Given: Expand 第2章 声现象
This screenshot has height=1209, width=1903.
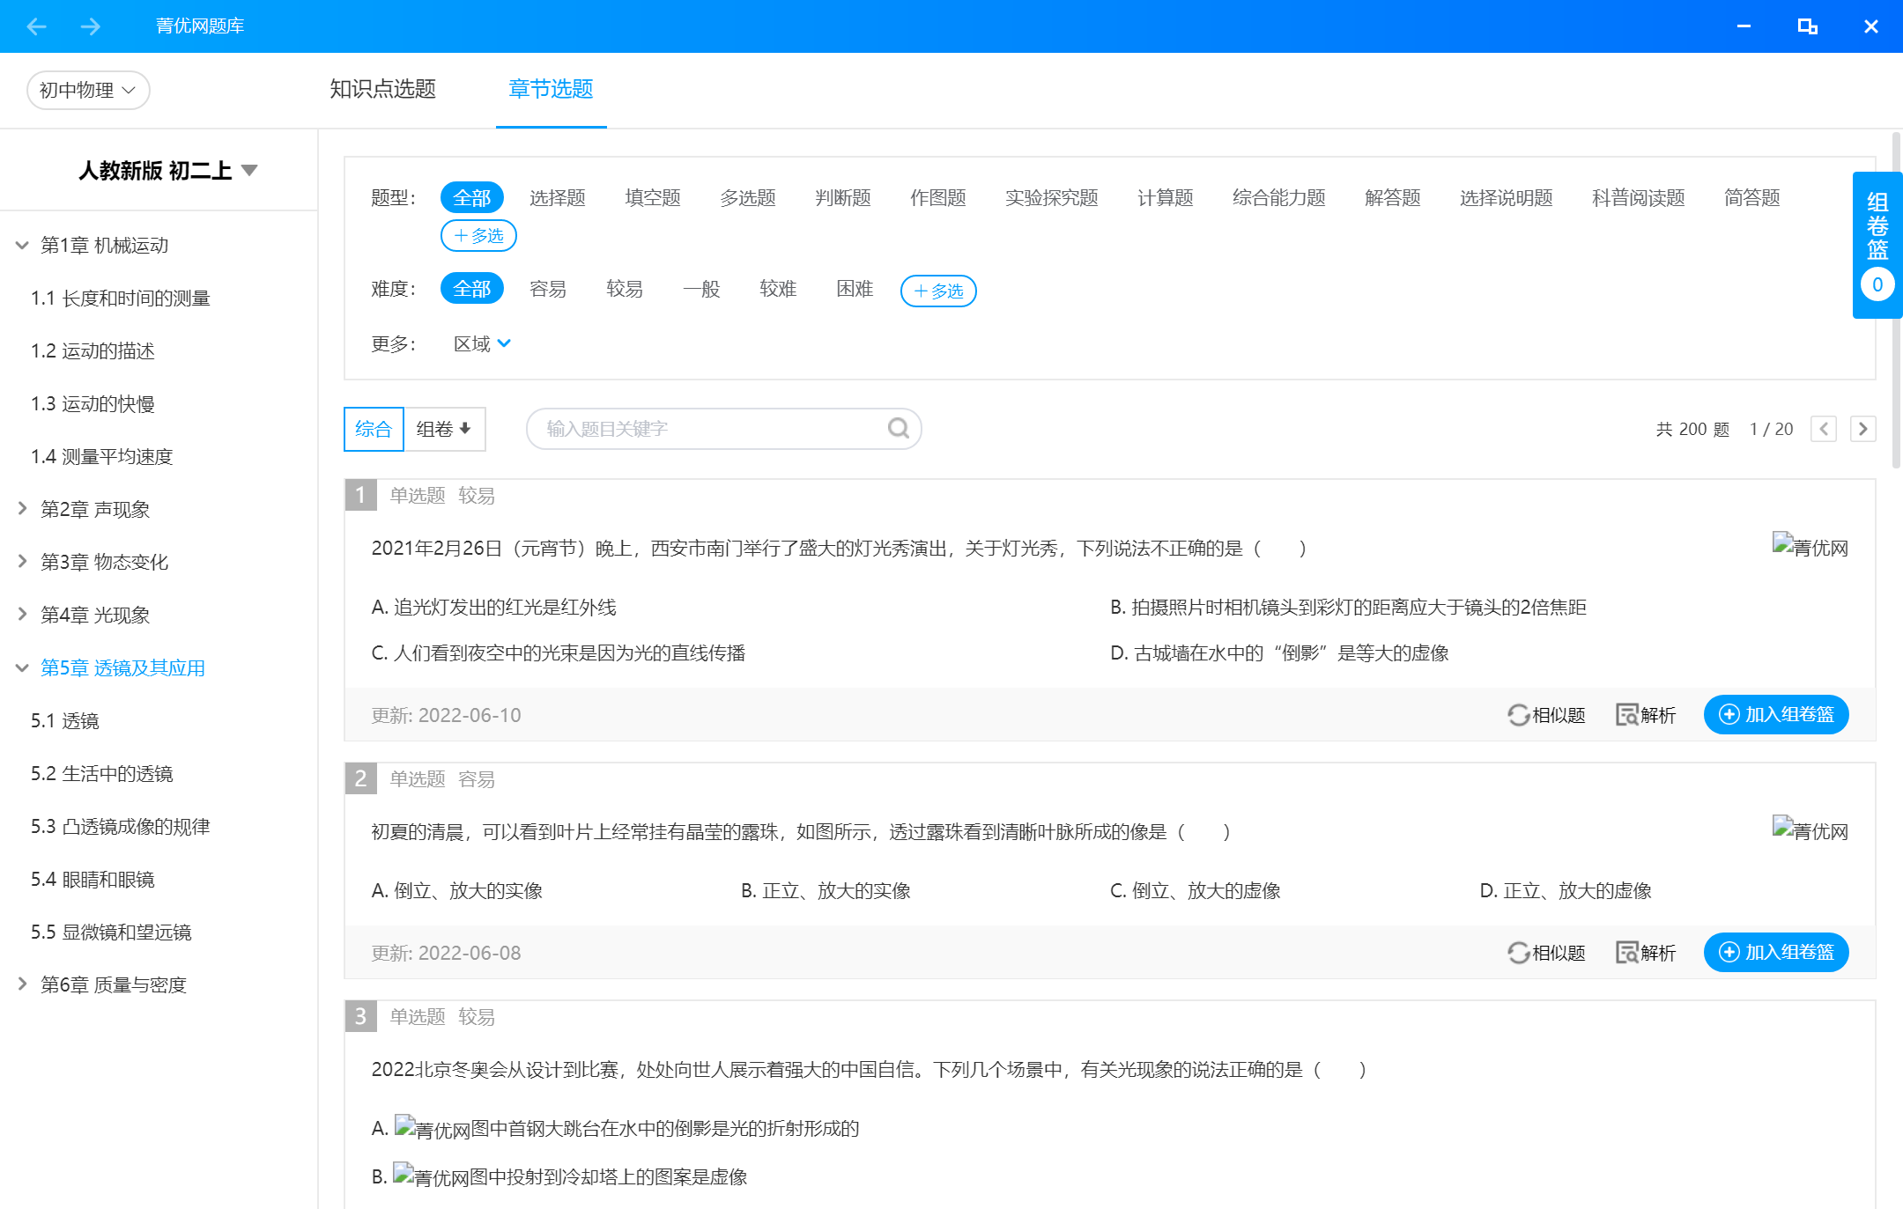Looking at the screenshot, I should point(22,509).
